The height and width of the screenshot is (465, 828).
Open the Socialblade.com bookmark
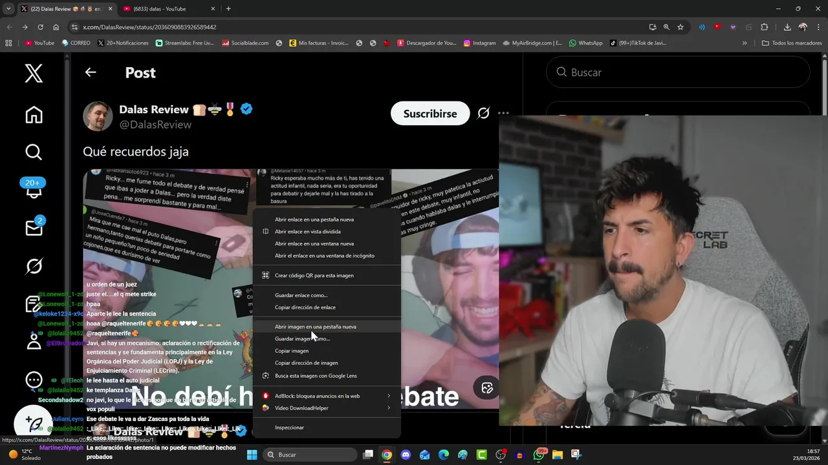tap(245, 43)
